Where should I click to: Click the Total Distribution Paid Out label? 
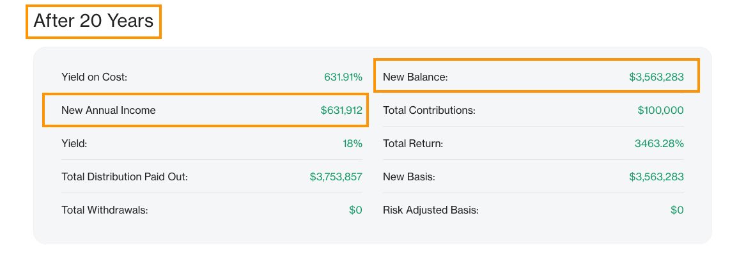125,176
